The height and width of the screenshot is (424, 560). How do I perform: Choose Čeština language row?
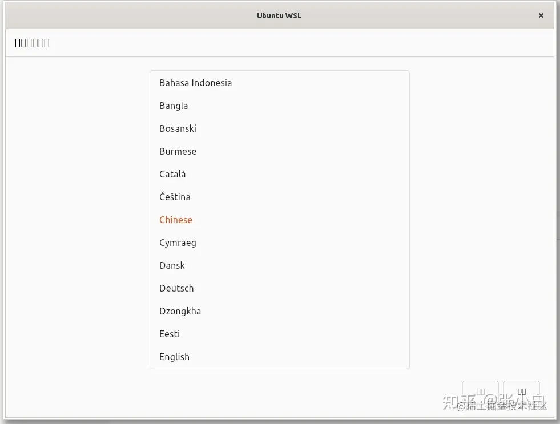279,197
